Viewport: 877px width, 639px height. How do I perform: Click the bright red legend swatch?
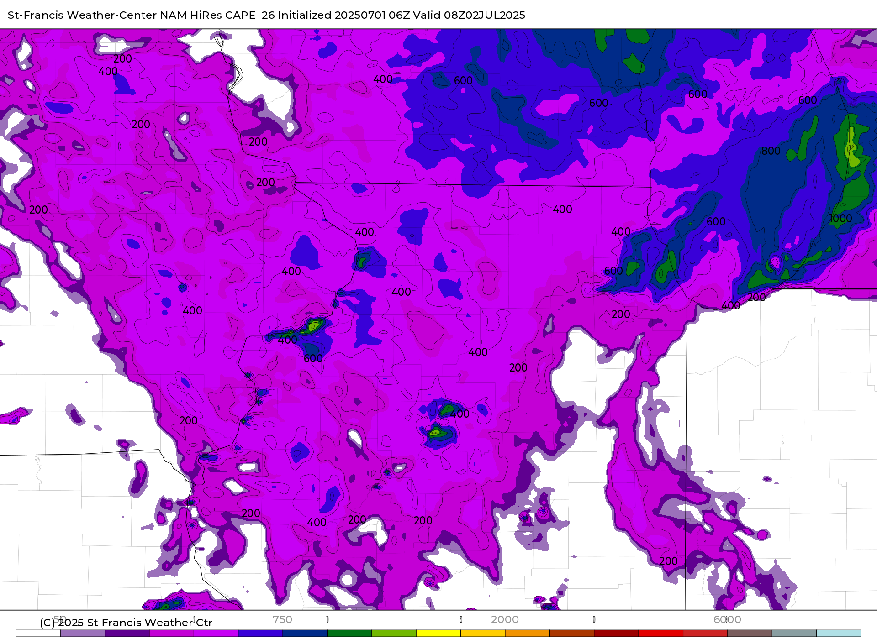click(660, 634)
